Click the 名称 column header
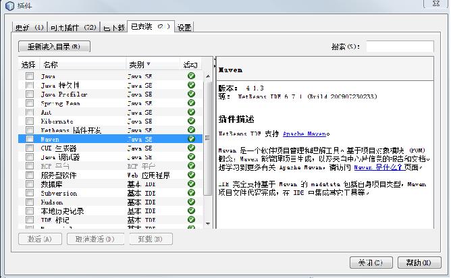Image resolution: width=451 pixels, height=278 pixels. click(x=82, y=65)
